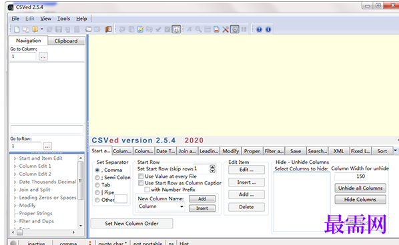399x245 pixels.
Task: Toggle the with Number Prefix checkbox
Action: 147,190
